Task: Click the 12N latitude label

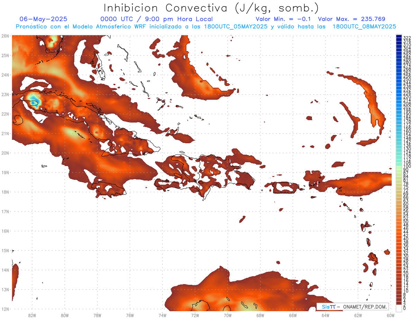Action: pyautogui.click(x=5, y=309)
